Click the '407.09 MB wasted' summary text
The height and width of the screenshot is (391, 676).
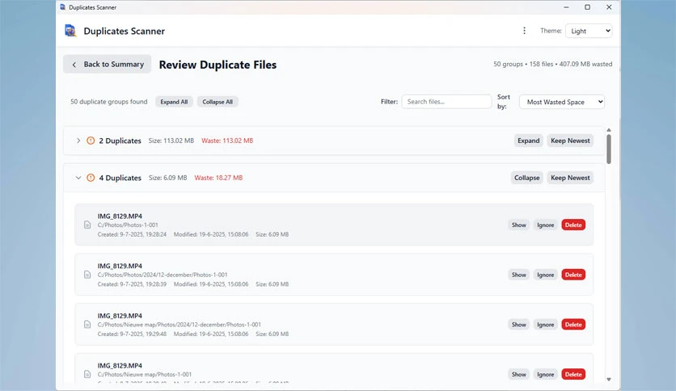click(x=585, y=64)
